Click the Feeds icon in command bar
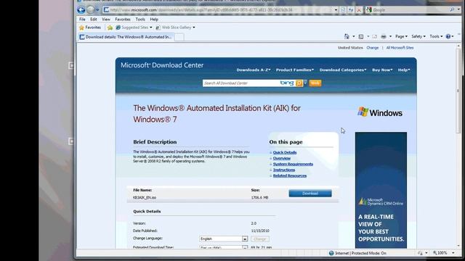Screen dimensions: 465x261 tap(361, 36)
